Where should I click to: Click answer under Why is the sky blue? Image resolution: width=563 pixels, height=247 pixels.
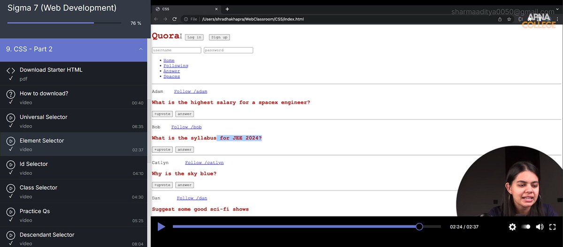[x=185, y=185]
